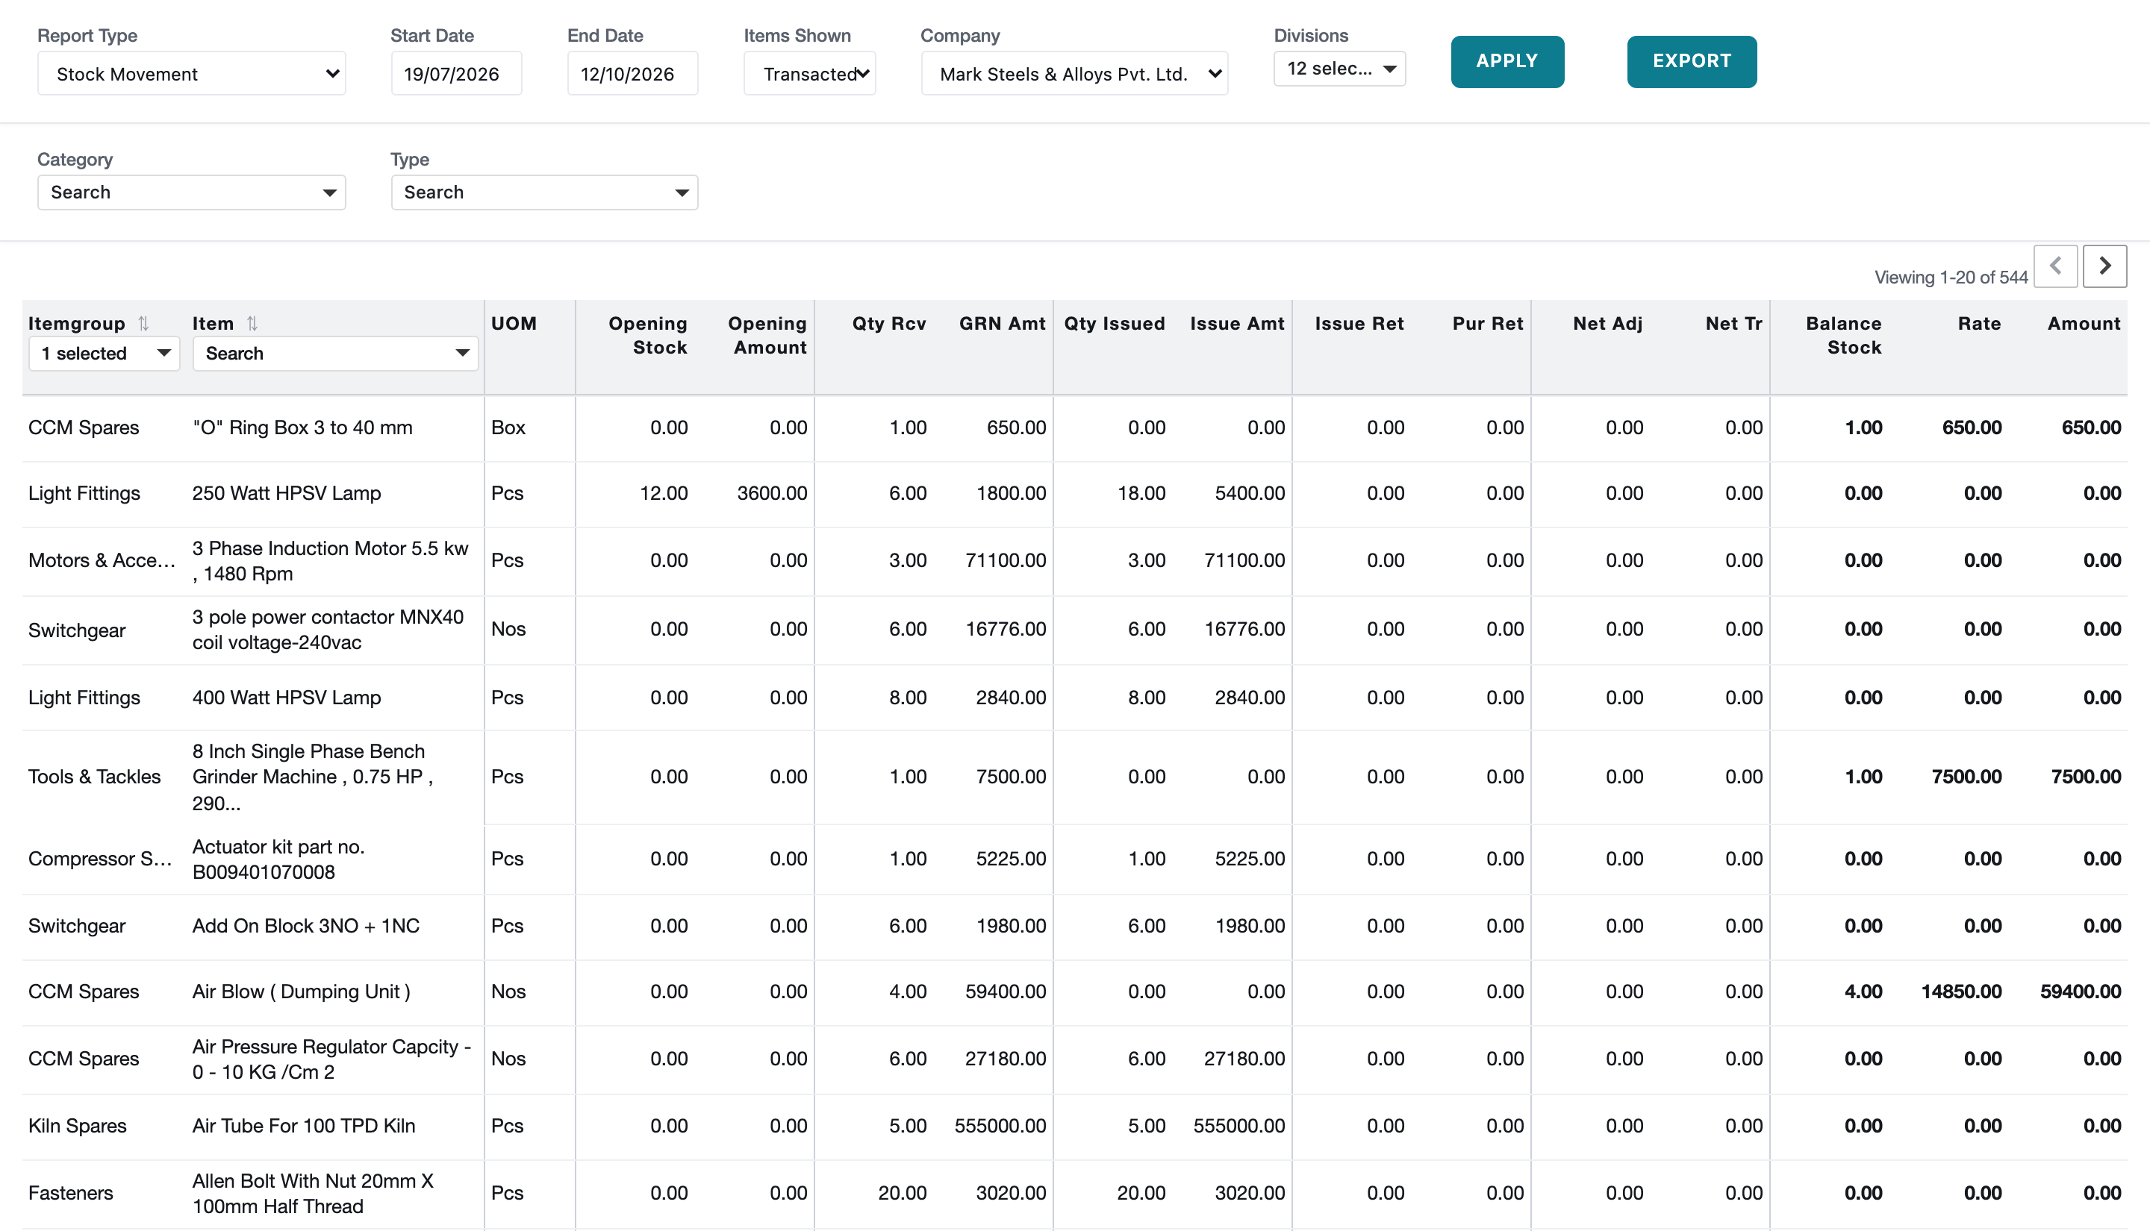Click Tools & Tackles itemgroup cell
2150x1231 pixels.
[95, 778]
